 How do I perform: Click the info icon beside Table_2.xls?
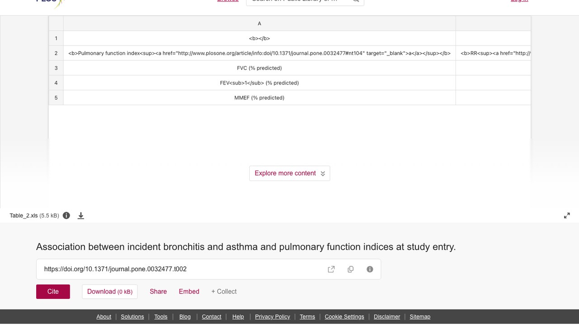click(x=66, y=215)
